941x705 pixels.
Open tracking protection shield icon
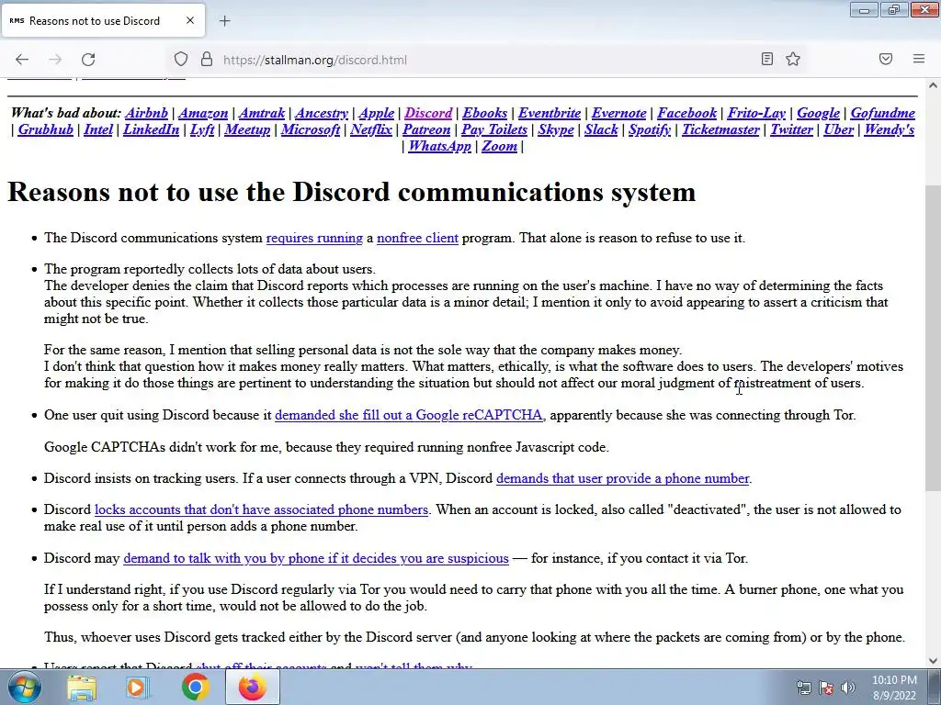pyautogui.click(x=181, y=59)
